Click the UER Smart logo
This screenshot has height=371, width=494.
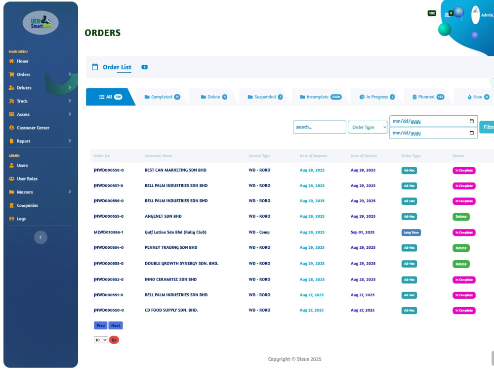pyautogui.click(x=41, y=23)
